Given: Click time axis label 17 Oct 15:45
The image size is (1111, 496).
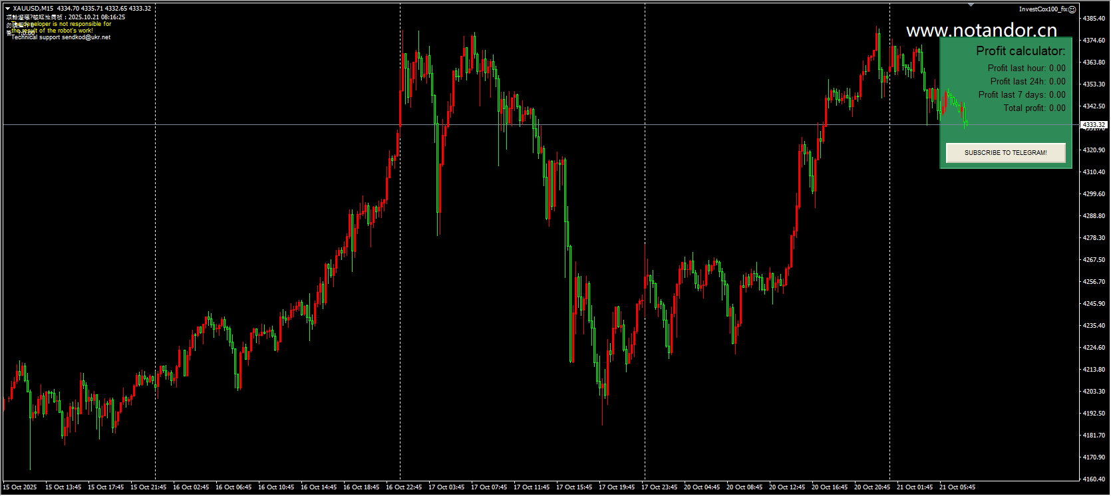Looking at the screenshot, I should coord(574,487).
